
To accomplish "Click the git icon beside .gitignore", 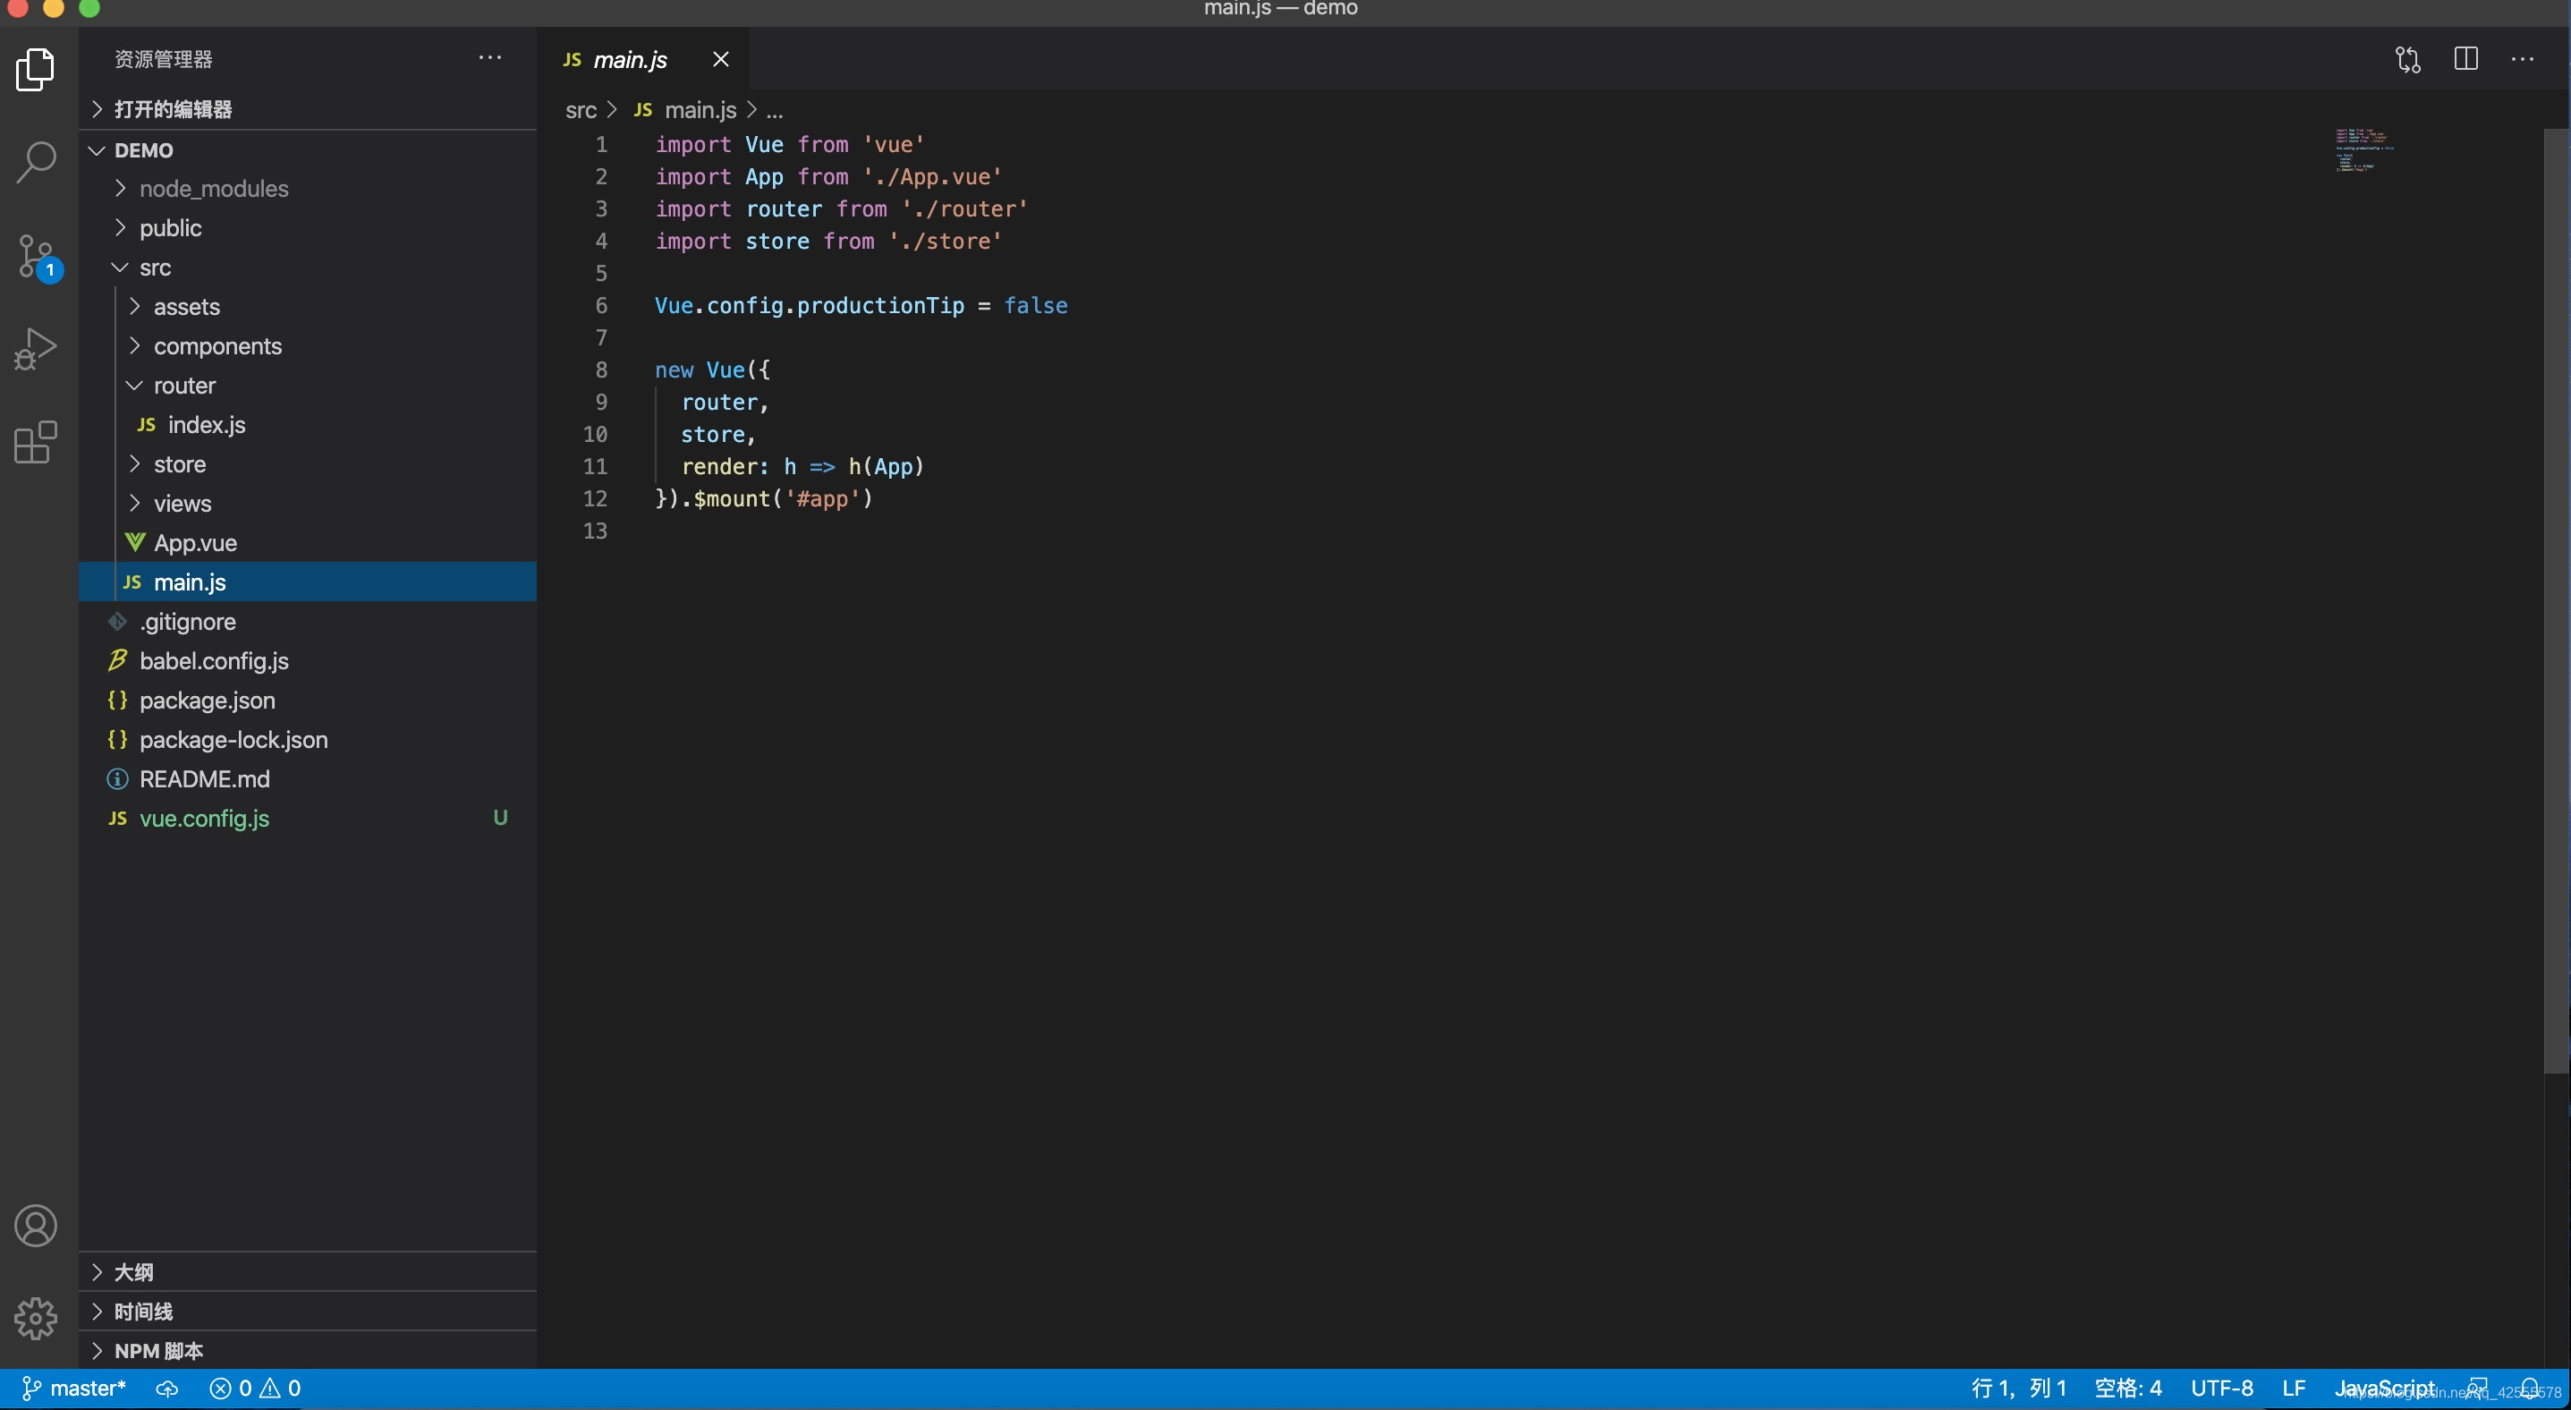I will 118,621.
